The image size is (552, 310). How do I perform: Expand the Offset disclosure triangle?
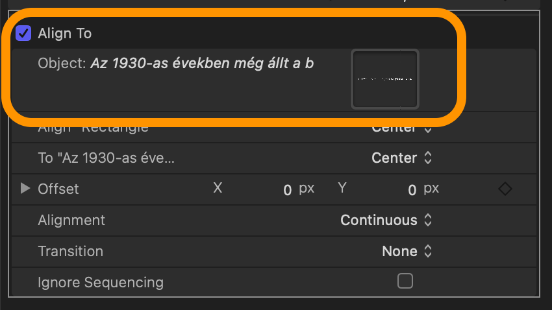[25, 188]
